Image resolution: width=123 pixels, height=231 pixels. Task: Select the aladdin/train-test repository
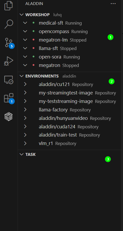click(70, 135)
